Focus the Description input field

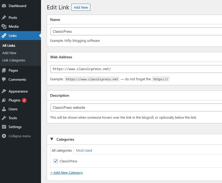(x=136, y=107)
